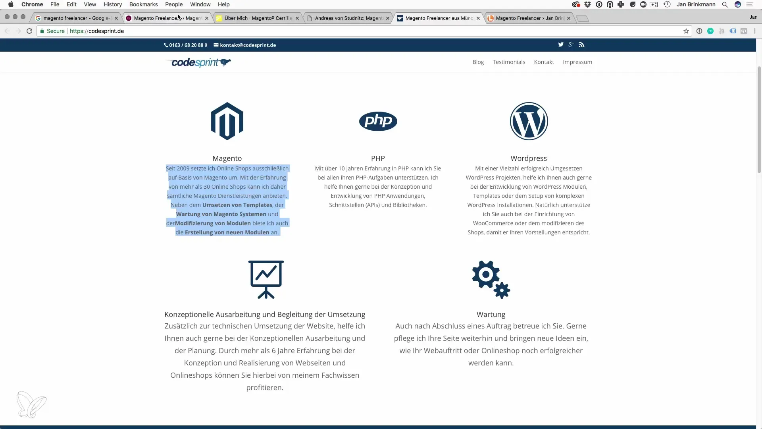Open the Google Plus icon link

(571, 45)
